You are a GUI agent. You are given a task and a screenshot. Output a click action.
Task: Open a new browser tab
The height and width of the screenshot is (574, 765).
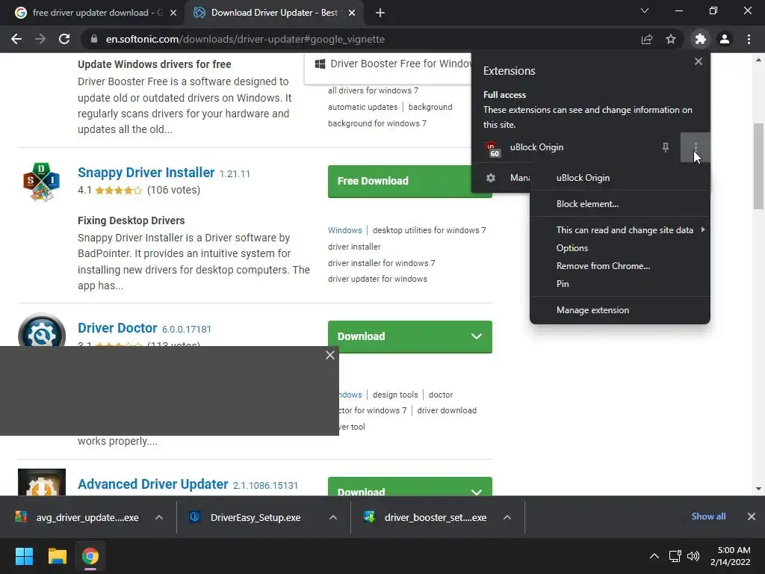click(x=380, y=13)
